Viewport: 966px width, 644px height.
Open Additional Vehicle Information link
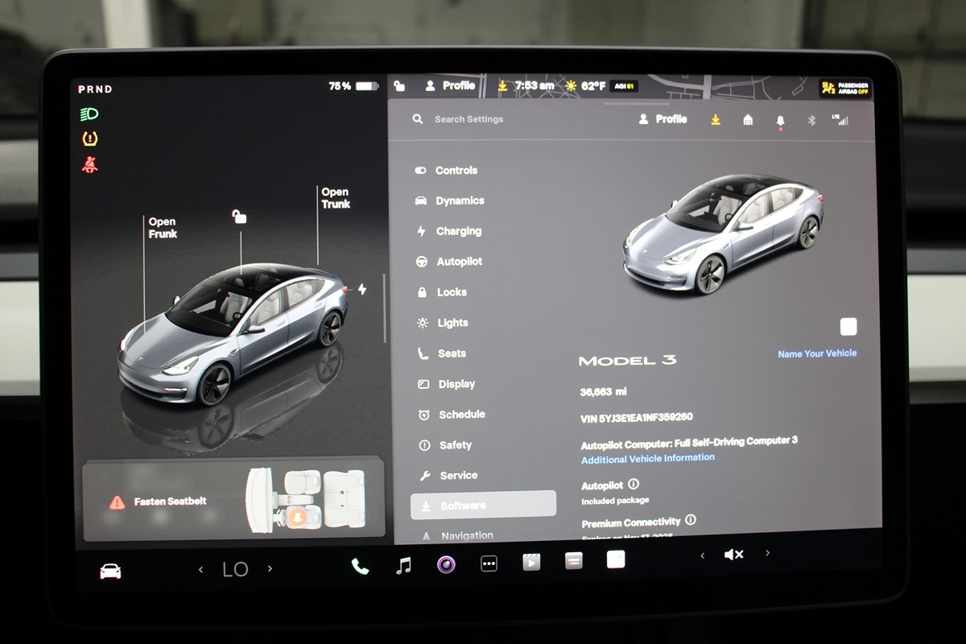648,457
